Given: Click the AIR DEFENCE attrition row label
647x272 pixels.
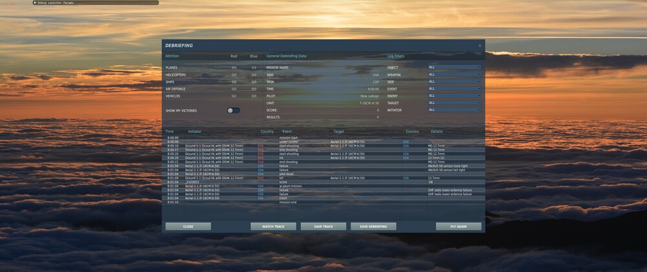Looking at the screenshot, I should pos(175,89).
